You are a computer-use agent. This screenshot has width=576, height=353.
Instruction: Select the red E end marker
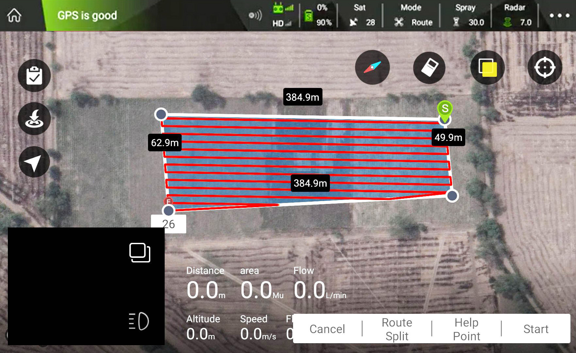click(168, 201)
